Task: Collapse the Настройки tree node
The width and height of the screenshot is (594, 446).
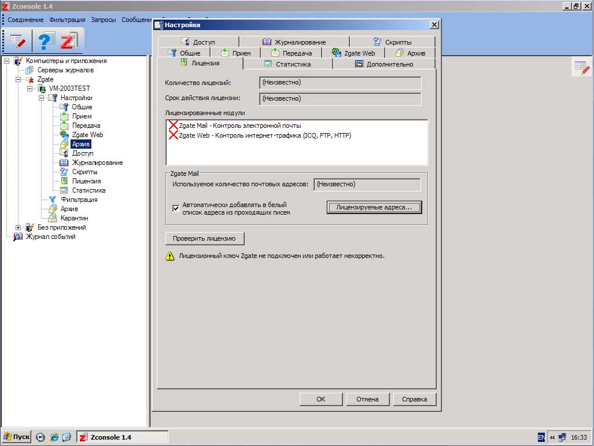Action: pos(41,98)
